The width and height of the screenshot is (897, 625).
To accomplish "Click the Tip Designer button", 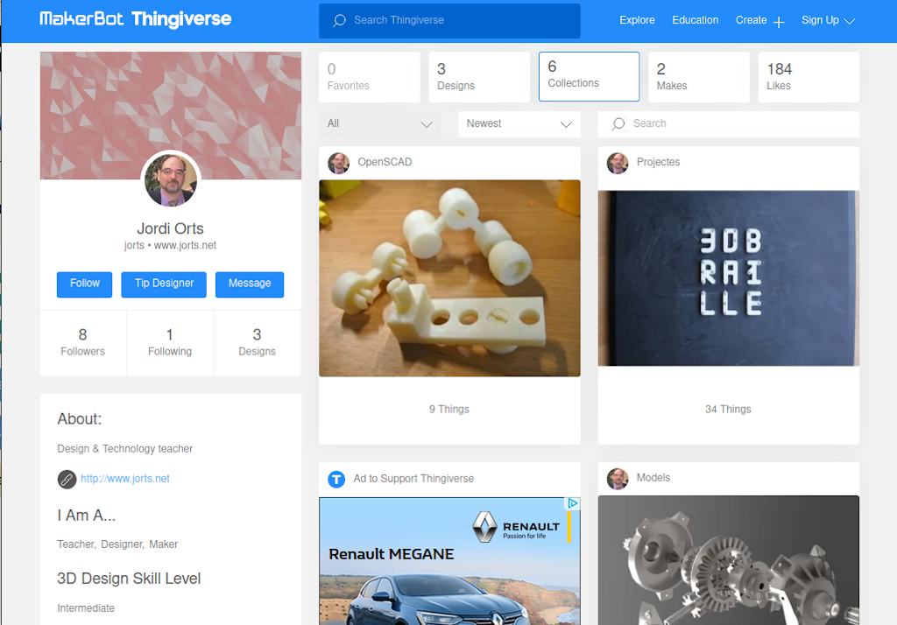I will tap(164, 284).
